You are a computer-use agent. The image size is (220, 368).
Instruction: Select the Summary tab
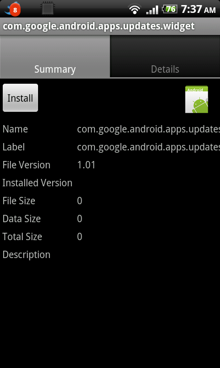click(55, 57)
